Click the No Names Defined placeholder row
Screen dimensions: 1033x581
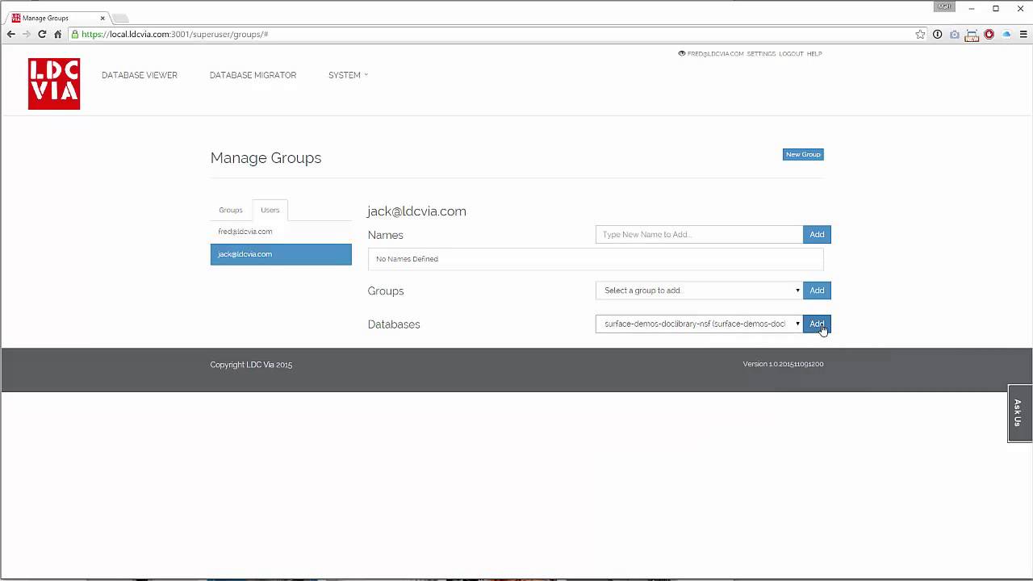tap(596, 259)
